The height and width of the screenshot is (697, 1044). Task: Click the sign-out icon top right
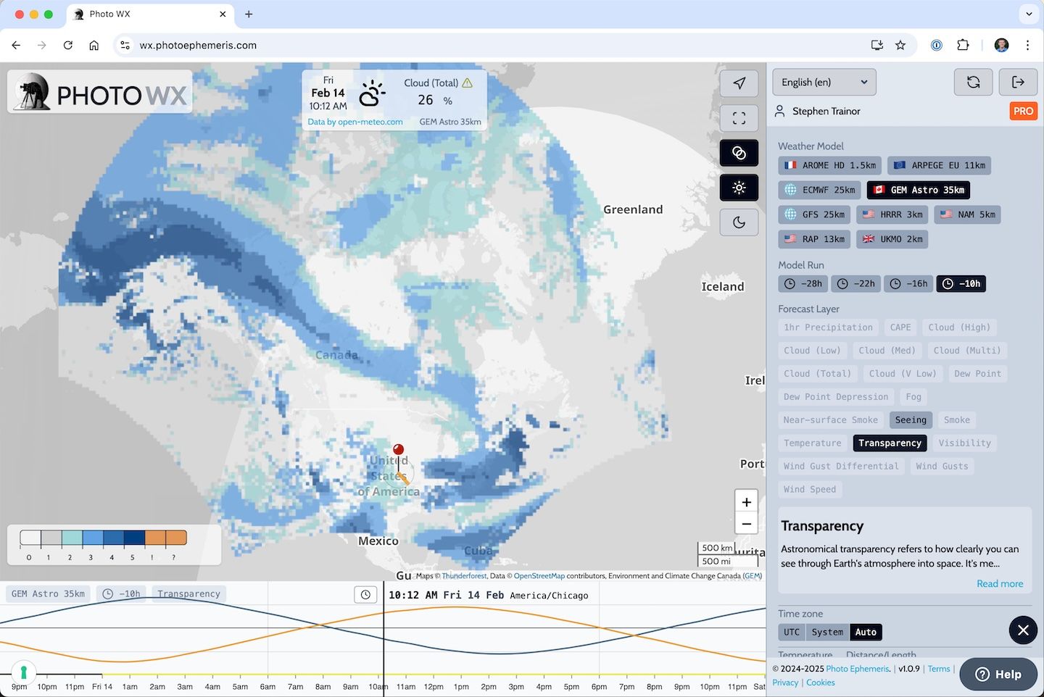tap(1019, 82)
